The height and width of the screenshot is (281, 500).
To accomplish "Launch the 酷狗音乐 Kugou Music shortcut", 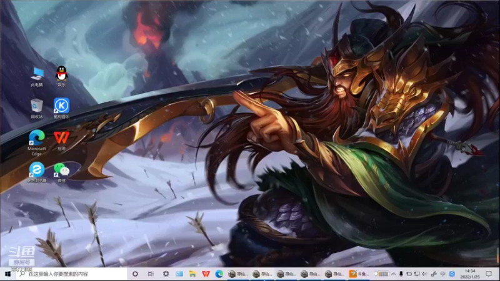I will tap(61, 109).
